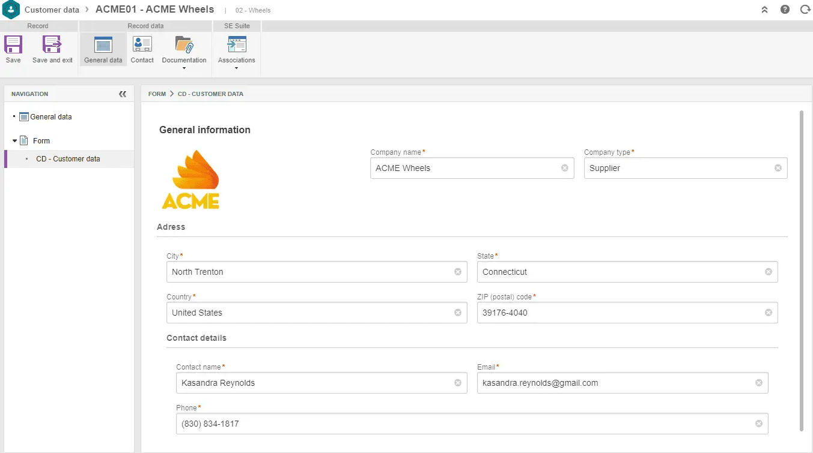Click the FORM breadcrumb link
The image size is (813, 453).
pyautogui.click(x=157, y=94)
